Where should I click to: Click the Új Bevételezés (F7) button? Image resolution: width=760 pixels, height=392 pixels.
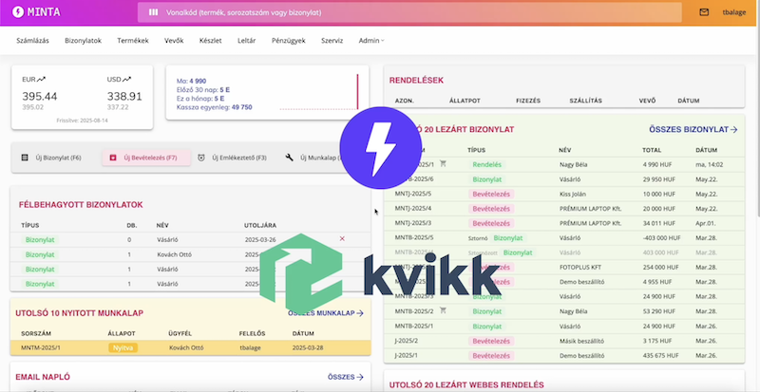pyautogui.click(x=146, y=158)
